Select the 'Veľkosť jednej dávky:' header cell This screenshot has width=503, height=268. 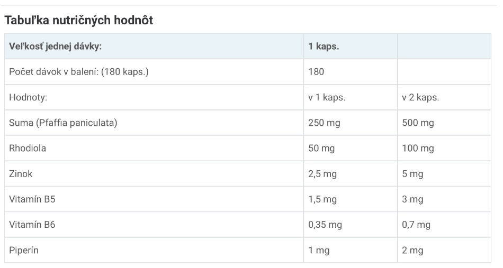[x=154, y=46]
